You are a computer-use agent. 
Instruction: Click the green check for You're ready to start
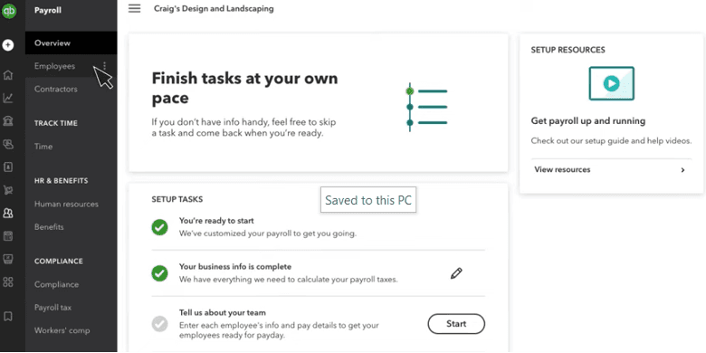tap(159, 227)
